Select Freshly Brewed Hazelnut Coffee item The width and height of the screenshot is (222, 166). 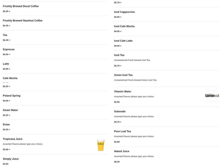[x=22, y=21]
